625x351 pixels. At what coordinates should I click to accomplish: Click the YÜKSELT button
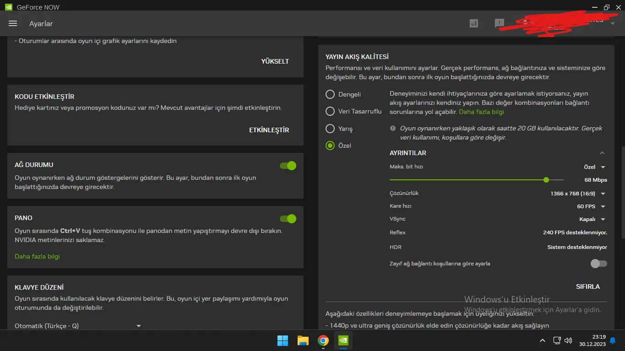275,61
